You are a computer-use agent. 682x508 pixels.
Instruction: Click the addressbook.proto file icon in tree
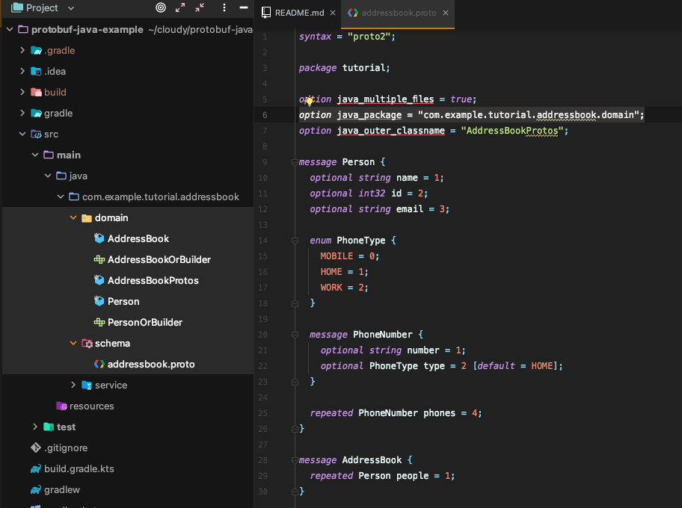[99, 364]
